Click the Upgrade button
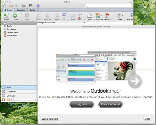 click(82, 104)
